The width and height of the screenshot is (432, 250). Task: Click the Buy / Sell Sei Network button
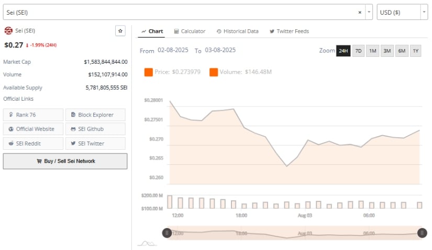point(65,161)
